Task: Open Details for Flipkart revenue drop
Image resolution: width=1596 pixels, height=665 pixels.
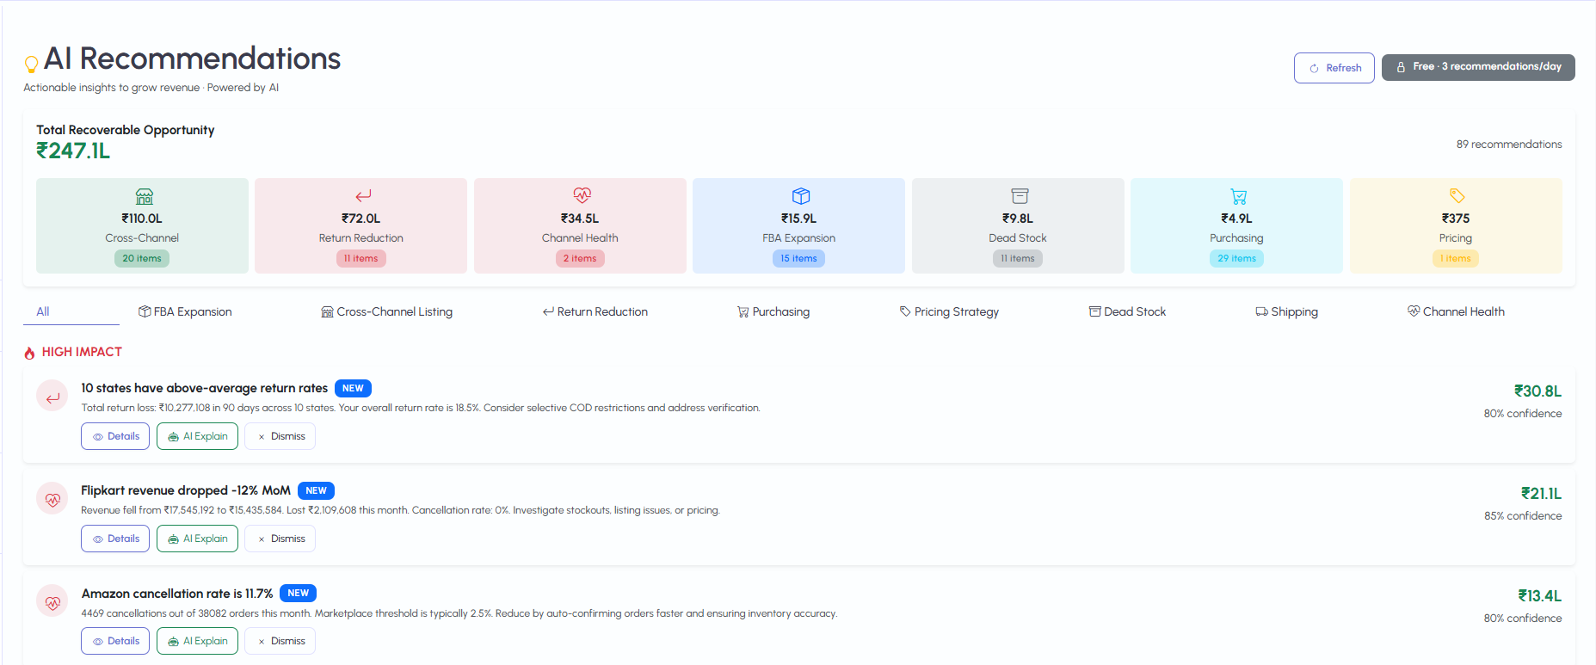Action: pos(115,539)
